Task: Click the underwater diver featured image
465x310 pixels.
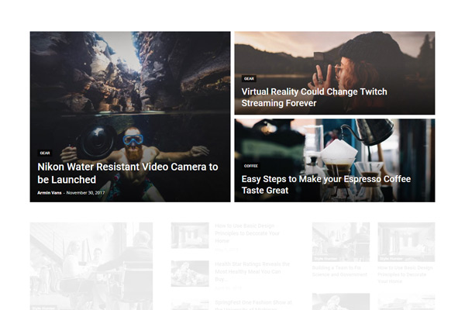Action: [129, 93]
